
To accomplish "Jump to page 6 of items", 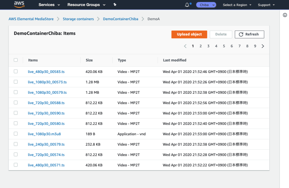I will point(232,46).
